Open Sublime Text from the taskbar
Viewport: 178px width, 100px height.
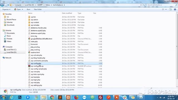[x=60, y=97]
